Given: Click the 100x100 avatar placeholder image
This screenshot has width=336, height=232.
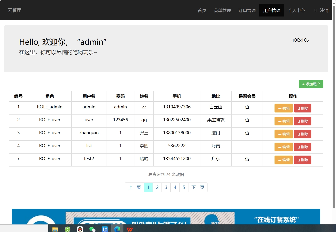Looking at the screenshot, I should pyautogui.click(x=300, y=40).
